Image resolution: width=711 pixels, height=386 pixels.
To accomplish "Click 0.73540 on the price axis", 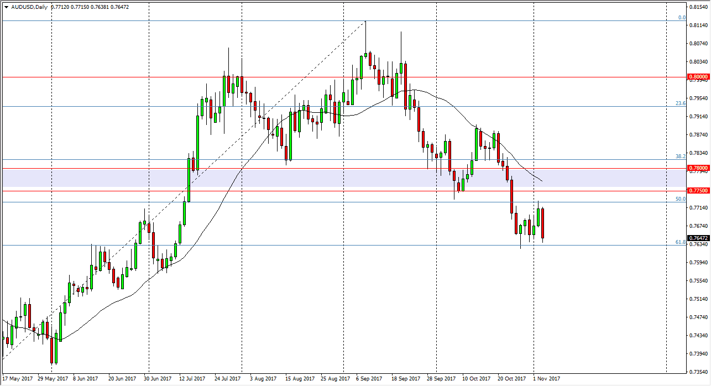I will [x=698, y=372].
